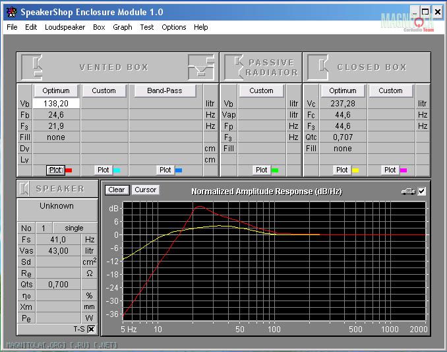The width and height of the screenshot is (447, 352).
Task: Click the cyan plot color swatch
Action: pos(117,170)
